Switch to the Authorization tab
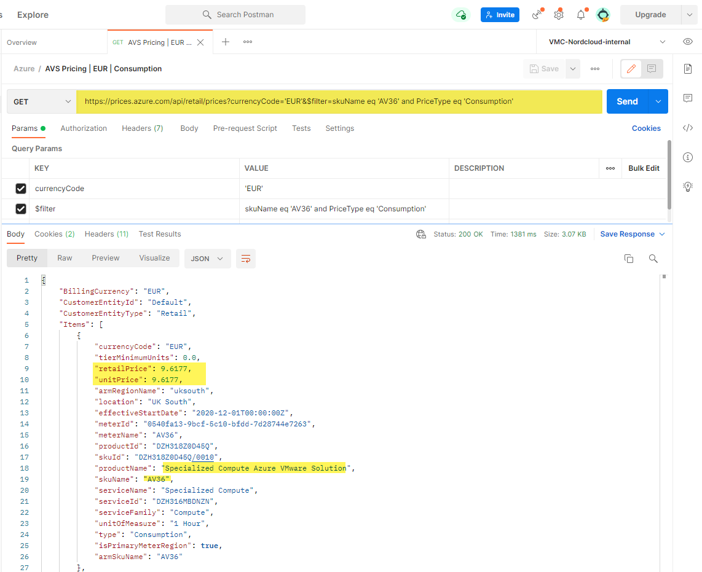Screen dimensions: 702x572 pos(84,128)
